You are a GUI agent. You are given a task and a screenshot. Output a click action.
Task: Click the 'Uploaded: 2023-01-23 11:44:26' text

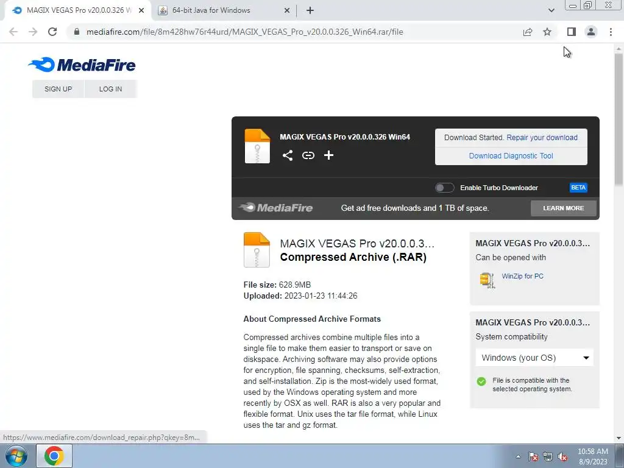coord(300,296)
